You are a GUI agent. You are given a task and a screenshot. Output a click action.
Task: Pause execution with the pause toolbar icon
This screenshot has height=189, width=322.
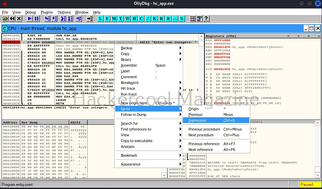[37, 19]
